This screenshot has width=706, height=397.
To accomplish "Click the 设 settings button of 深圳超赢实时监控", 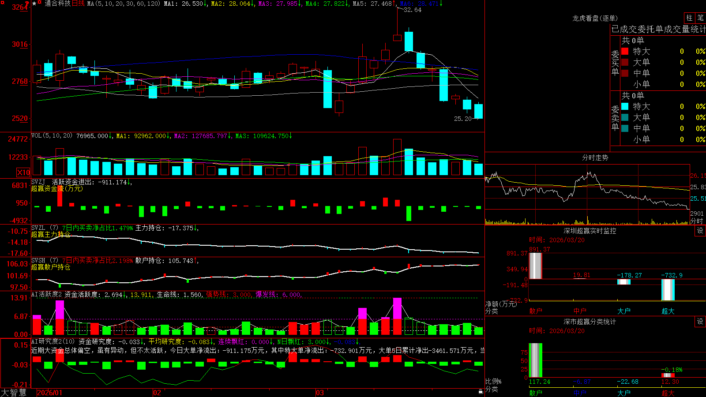I will pos(700,231).
